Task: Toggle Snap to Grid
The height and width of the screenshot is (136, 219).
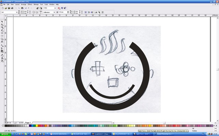Action: [86, 12]
